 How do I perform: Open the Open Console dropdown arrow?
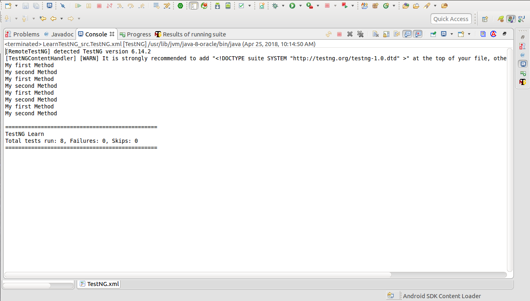pos(469,34)
